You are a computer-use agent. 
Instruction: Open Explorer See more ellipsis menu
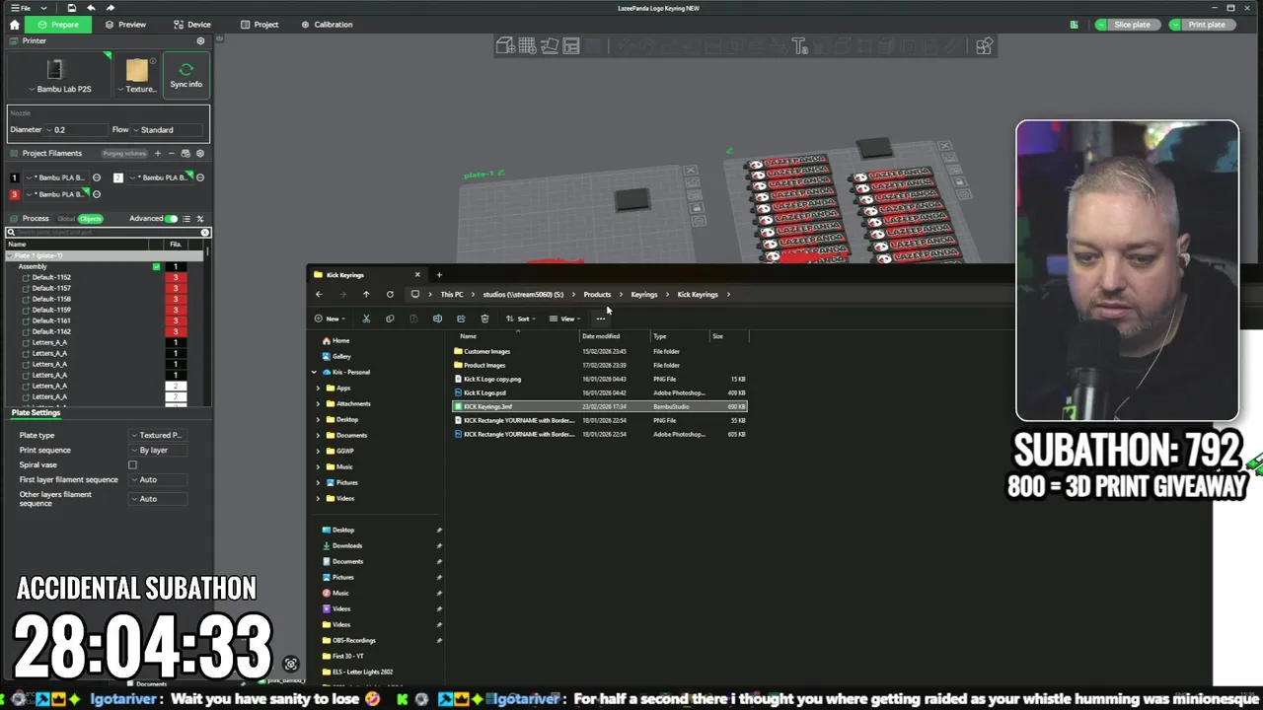click(x=601, y=319)
